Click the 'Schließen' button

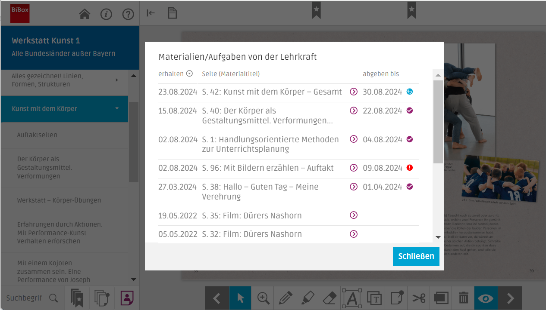pyautogui.click(x=416, y=256)
